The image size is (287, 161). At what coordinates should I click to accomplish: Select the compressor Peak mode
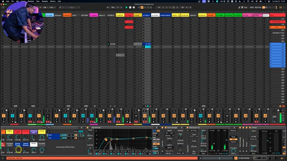pos(233,137)
